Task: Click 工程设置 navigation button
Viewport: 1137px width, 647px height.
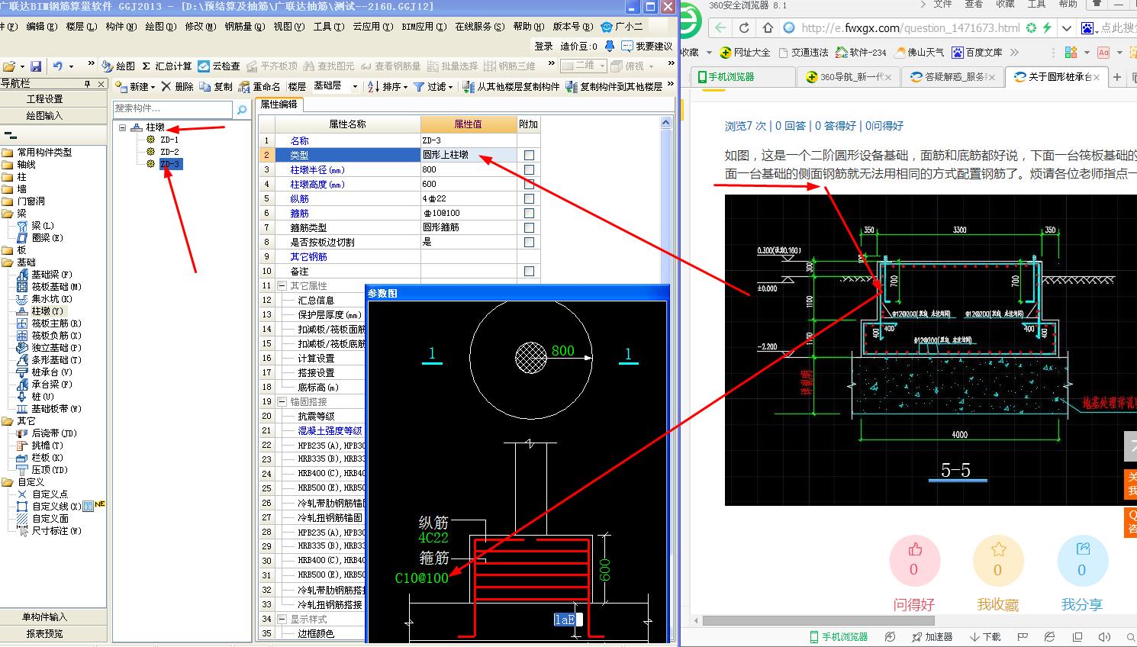Action: [x=44, y=99]
